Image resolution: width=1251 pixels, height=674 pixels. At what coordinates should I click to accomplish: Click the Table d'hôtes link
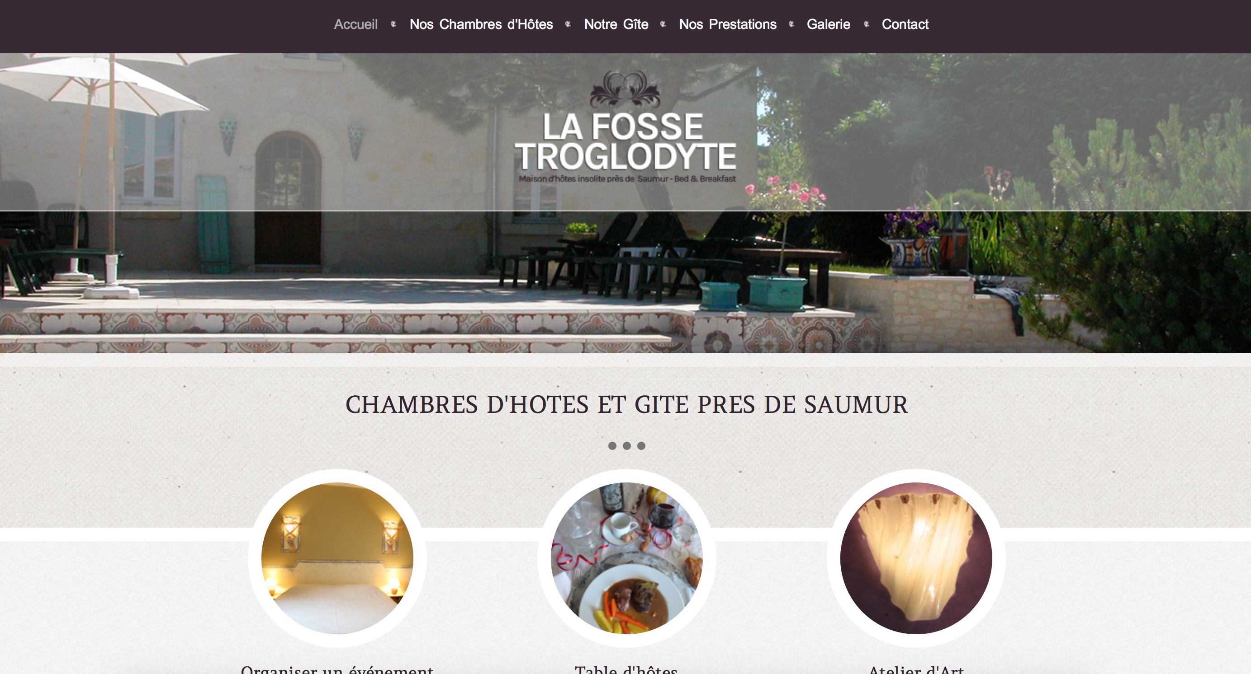[x=626, y=669]
